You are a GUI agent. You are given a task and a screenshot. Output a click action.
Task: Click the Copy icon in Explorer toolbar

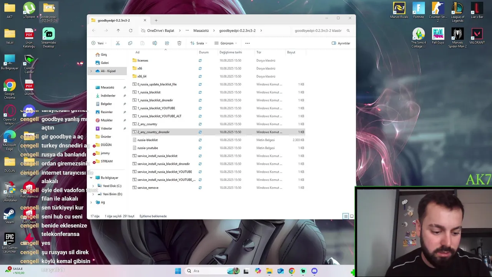pos(130,43)
